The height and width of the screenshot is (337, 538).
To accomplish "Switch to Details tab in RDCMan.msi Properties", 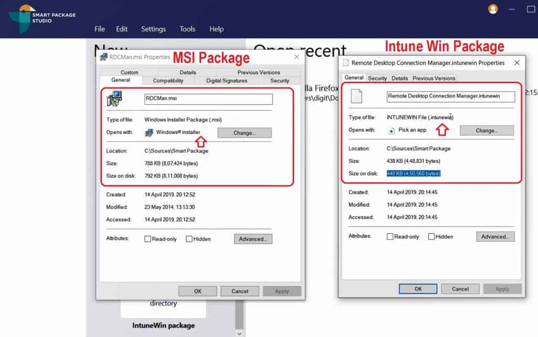I will pyautogui.click(x=188, y=72).
